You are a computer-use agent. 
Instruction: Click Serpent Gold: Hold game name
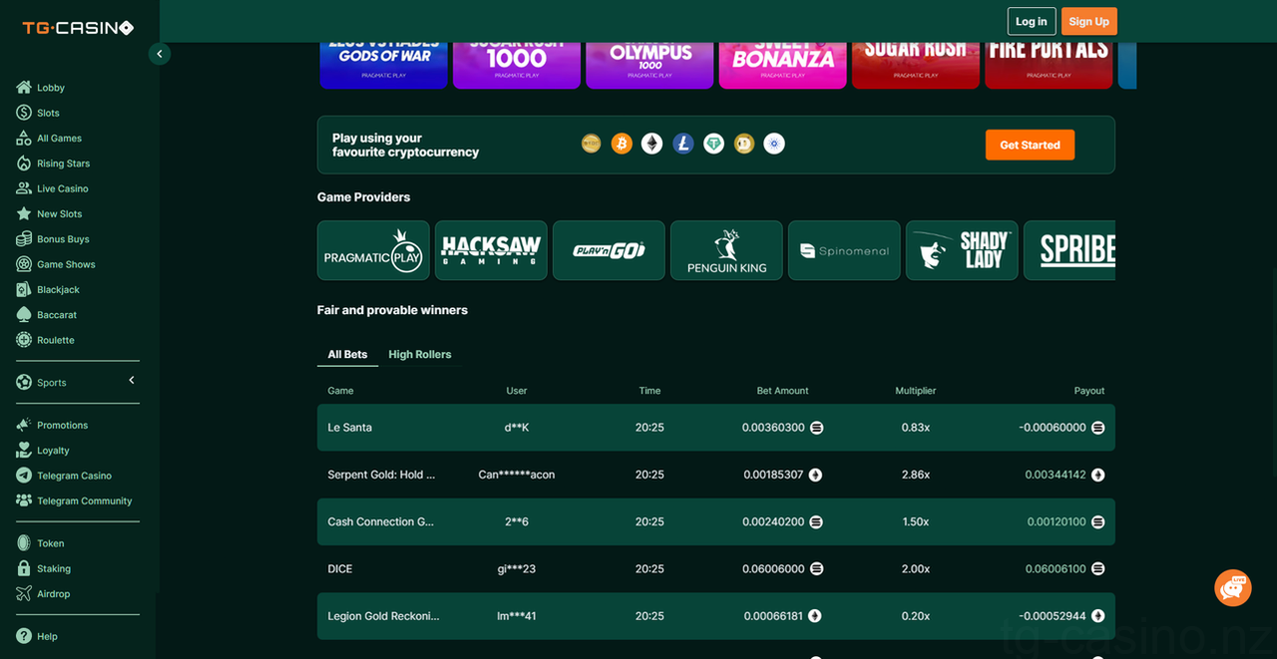tap(381, 475)
